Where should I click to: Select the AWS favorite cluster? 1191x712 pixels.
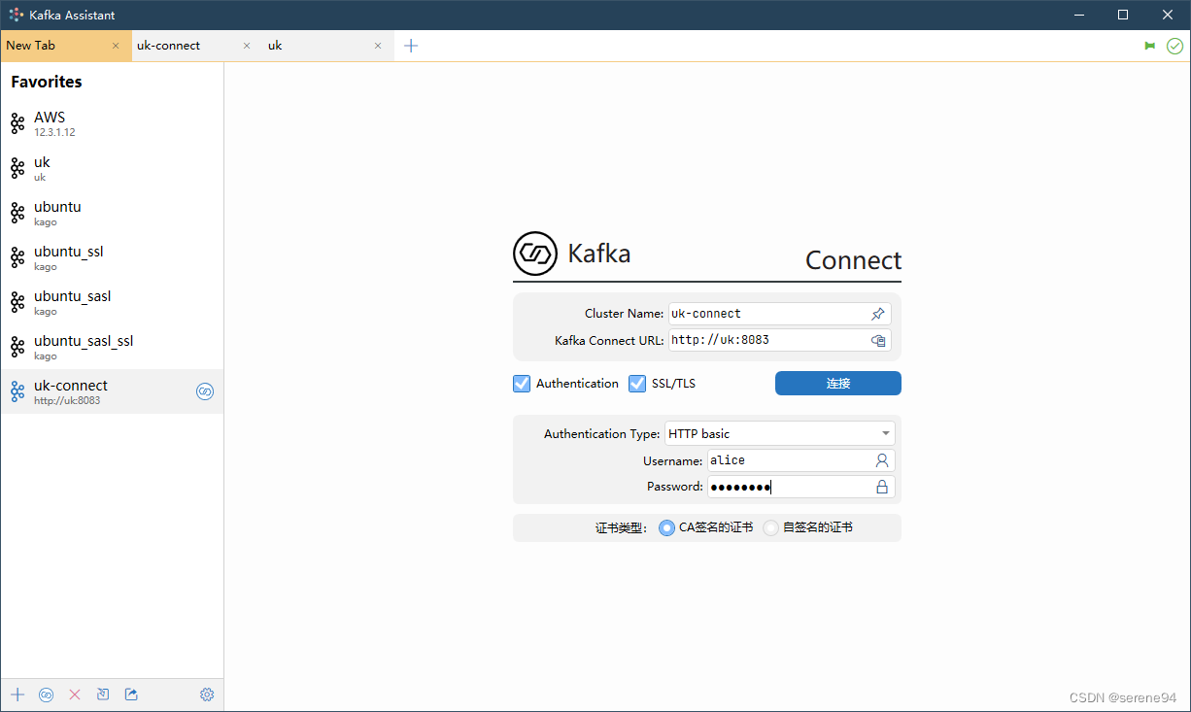click(x=112, y=123)
